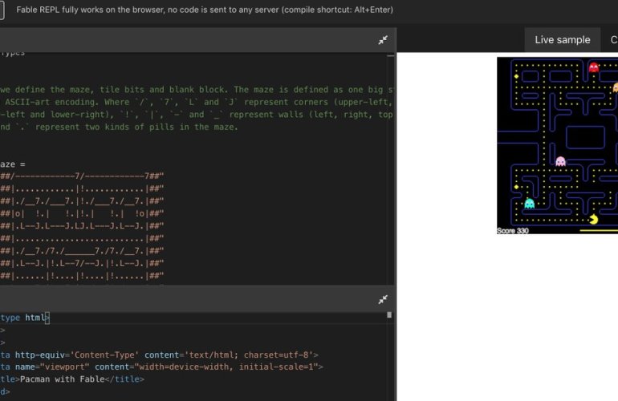Viewport: 618px width, 401px height.
Task: Collapse the upper F# code editor panel
Action: click(383, 40)
